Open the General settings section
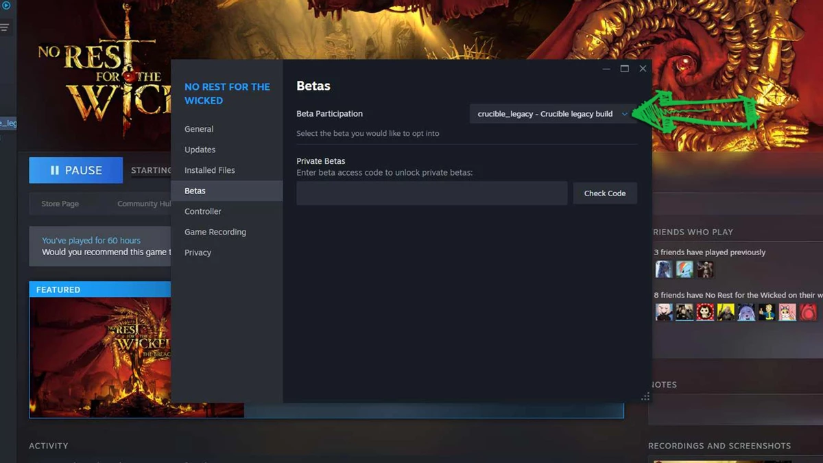Image resolution: width=823 pixels, height=463 pixels. [199, 129]
